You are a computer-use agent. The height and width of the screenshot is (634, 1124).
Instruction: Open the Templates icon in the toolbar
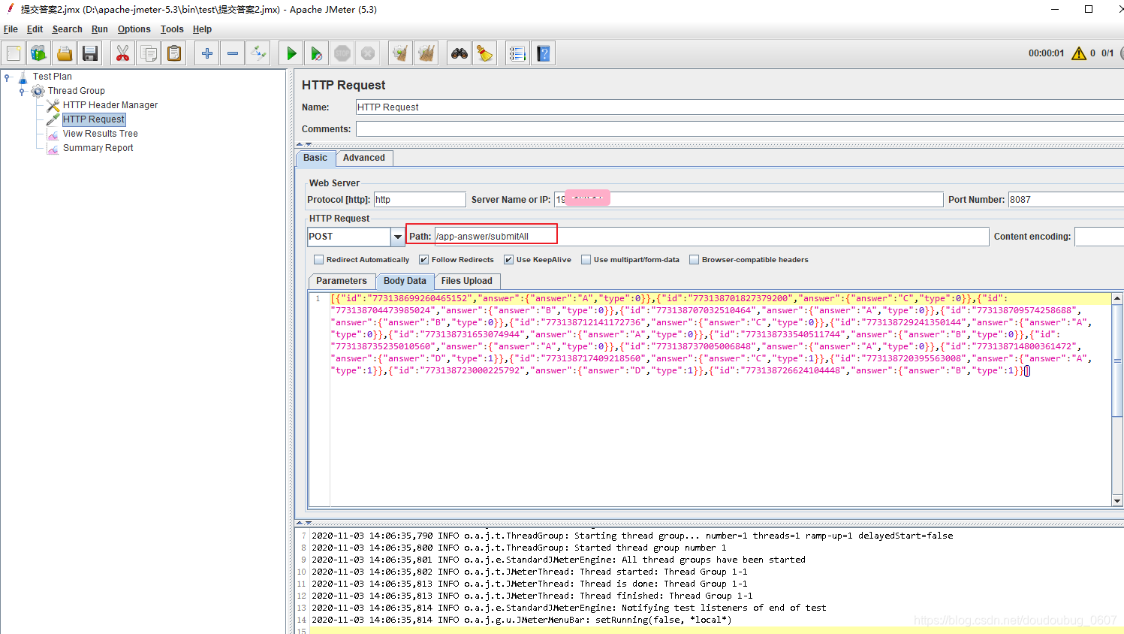pos(38,53)
